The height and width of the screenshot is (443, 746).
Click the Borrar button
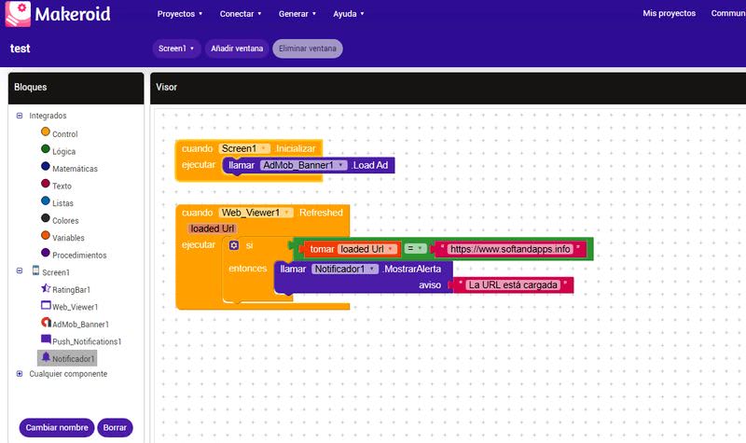tap(115, 427)
